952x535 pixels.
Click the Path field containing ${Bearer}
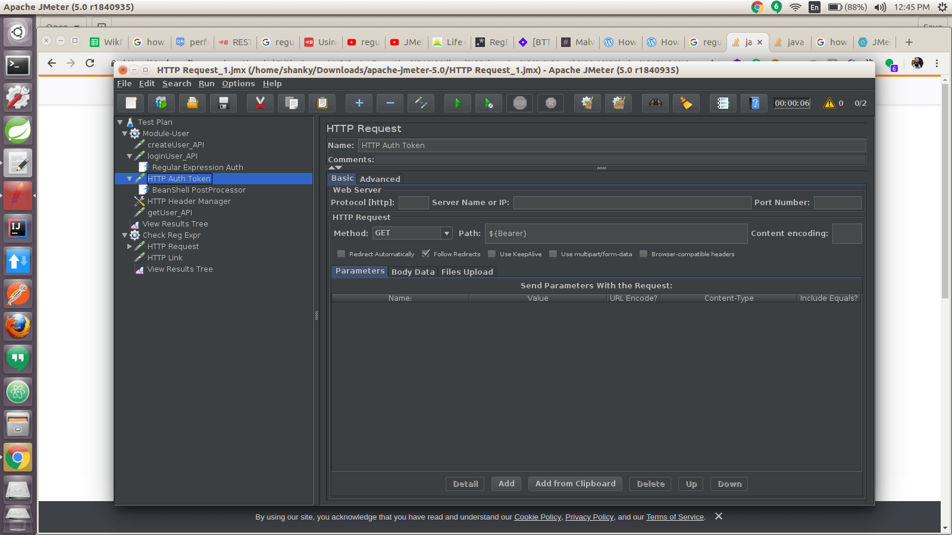tap(616, 234)
